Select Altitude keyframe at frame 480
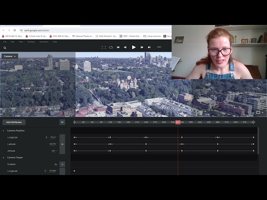 [218, 151]
